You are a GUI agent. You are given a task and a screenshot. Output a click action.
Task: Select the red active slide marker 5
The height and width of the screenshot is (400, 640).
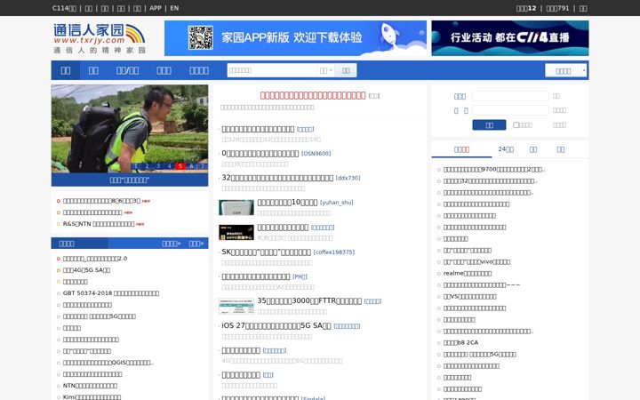[x=180, y=166]
